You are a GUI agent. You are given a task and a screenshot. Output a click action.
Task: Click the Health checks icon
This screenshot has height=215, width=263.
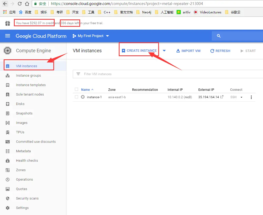tap(8, 161)
